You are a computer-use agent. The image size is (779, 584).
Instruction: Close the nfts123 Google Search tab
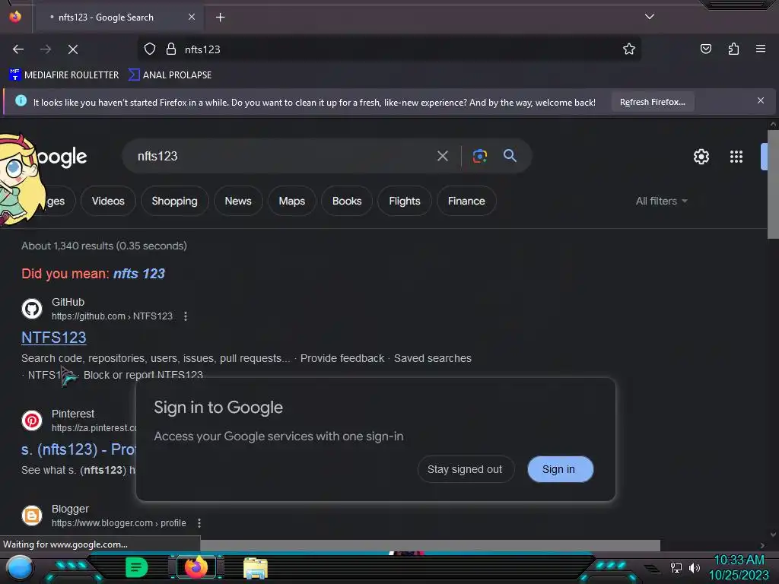click(191, 17)
